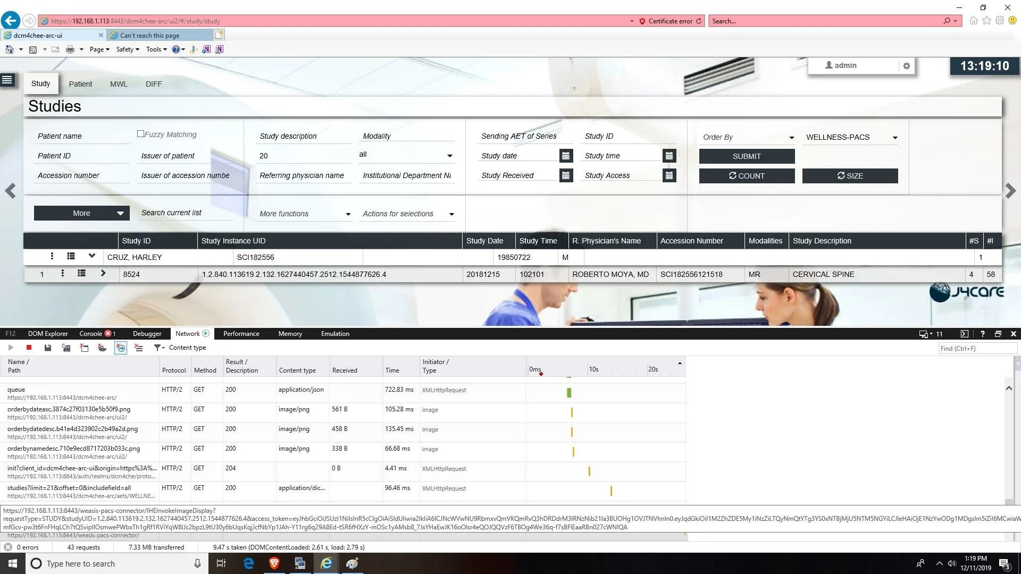Image resolution: width=1021 pixels, height=574 pixels.
Task: Click the Patient name input field
Action: [x=82, y=136]
